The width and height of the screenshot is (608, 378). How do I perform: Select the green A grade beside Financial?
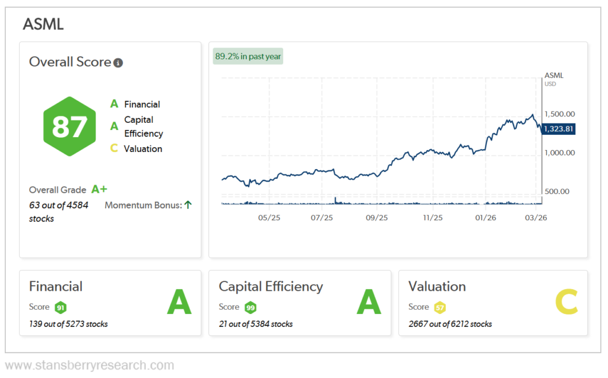tap(113, 104)
